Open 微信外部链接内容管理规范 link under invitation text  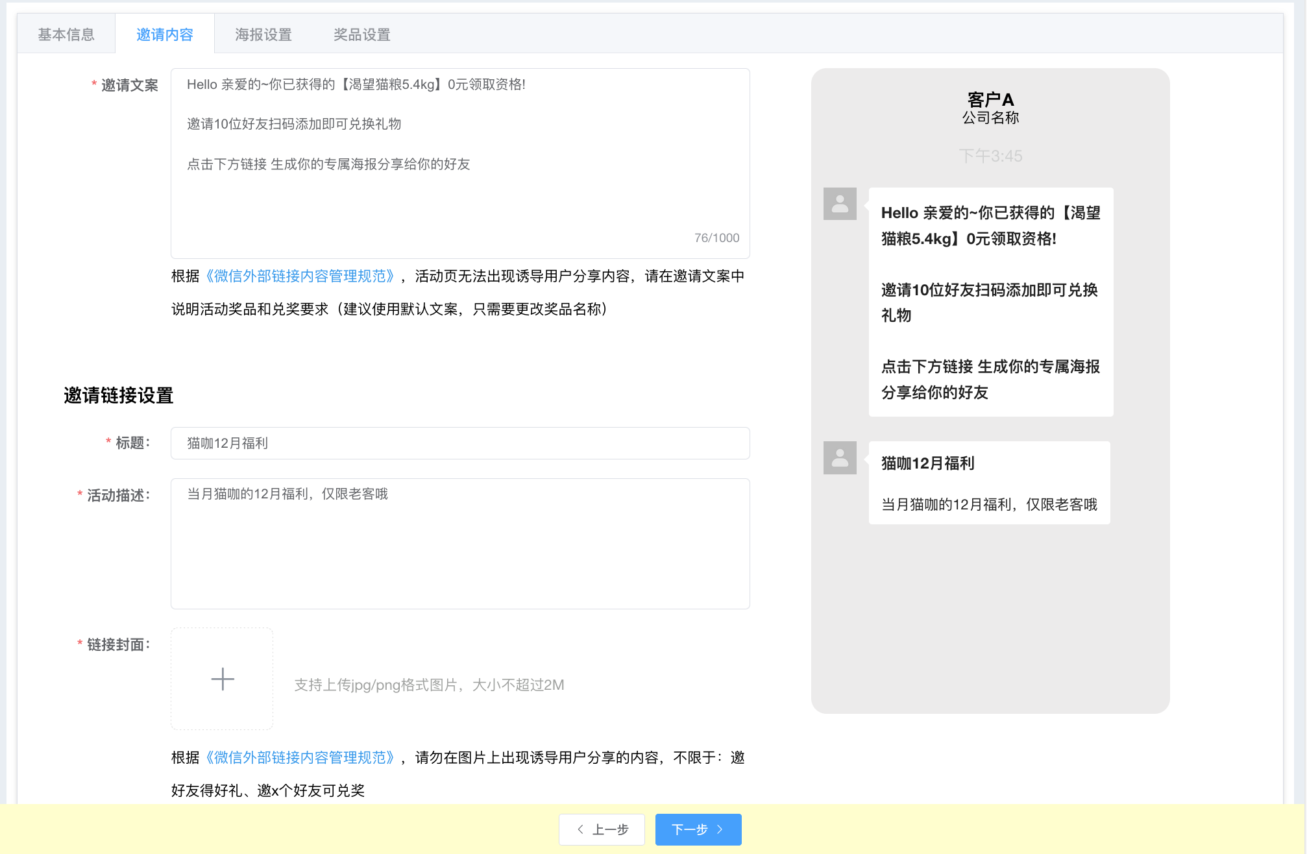click(300, 276)
